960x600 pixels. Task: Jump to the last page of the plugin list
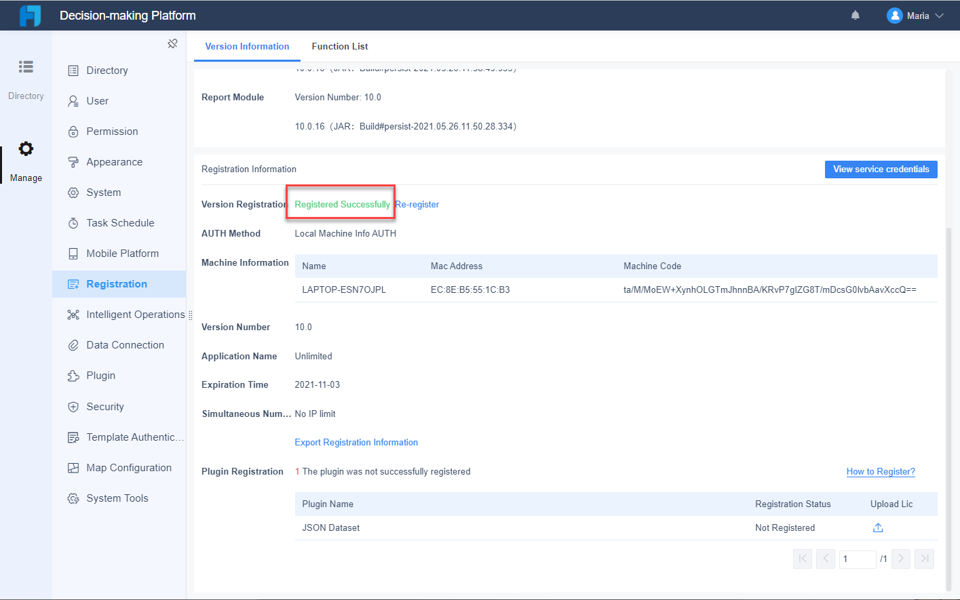click(923, 558)
